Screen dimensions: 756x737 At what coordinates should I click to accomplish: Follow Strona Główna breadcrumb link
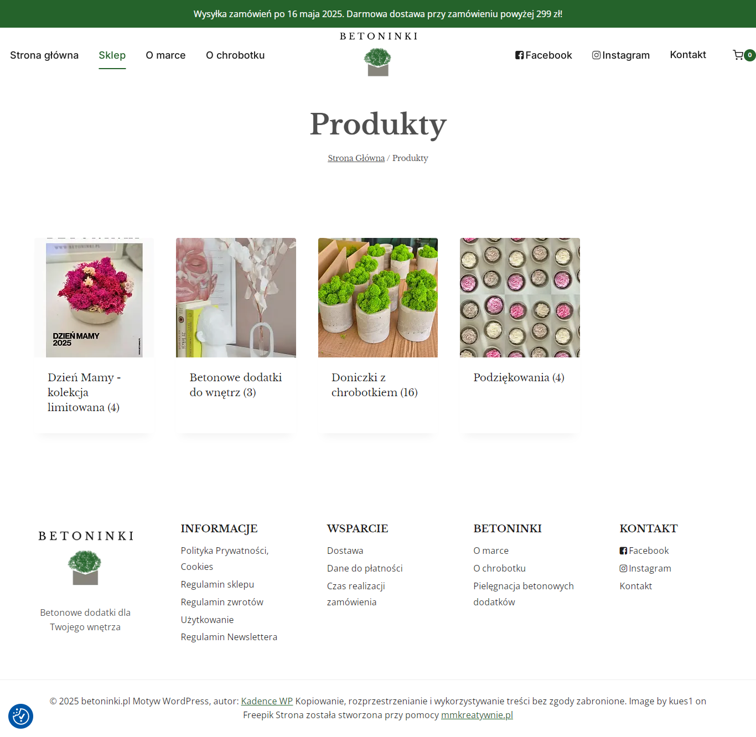pos(356,158)
